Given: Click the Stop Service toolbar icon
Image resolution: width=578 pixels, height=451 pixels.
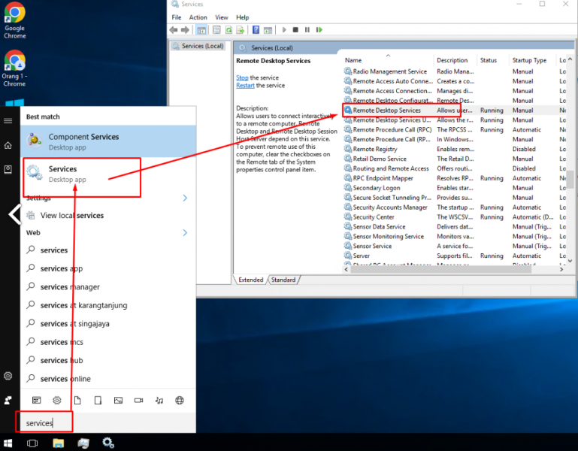Looking at the screenshot, I should [295, 30].
